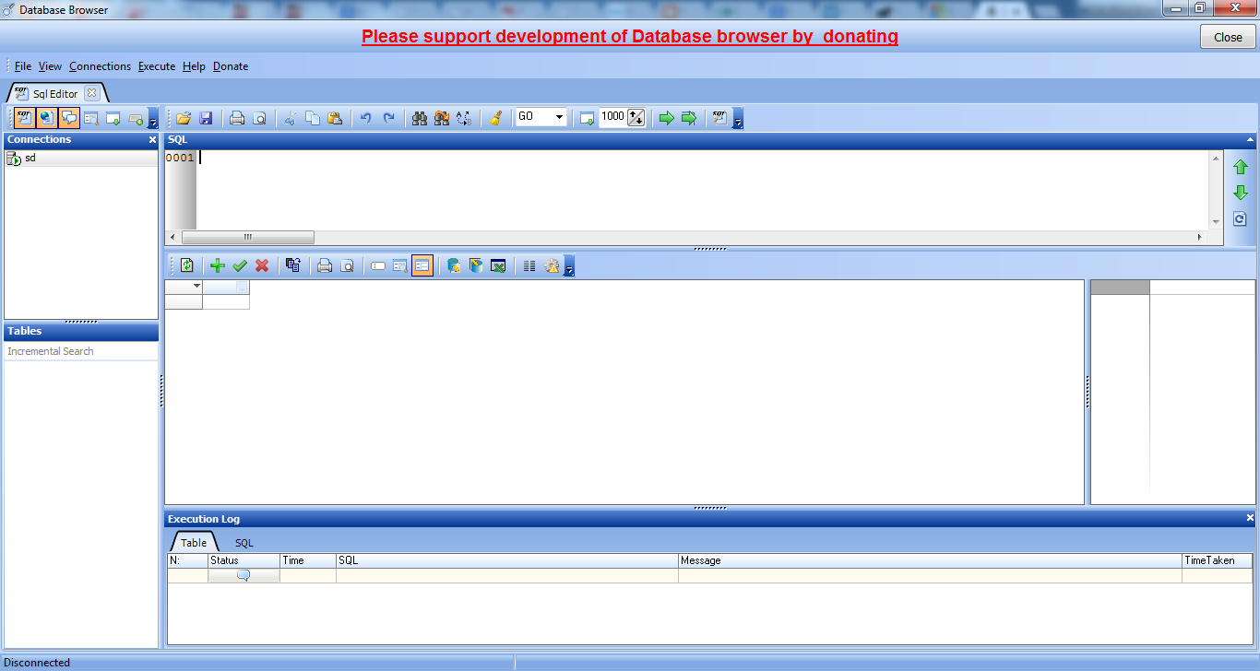Open a file with the Open icon

coord(184,118)
